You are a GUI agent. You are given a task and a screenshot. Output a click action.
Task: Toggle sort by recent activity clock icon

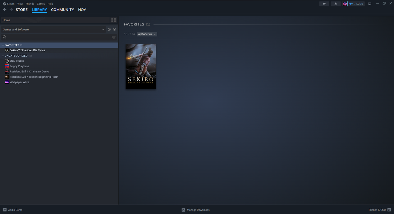pyautogui.click(x=109, y=29)
